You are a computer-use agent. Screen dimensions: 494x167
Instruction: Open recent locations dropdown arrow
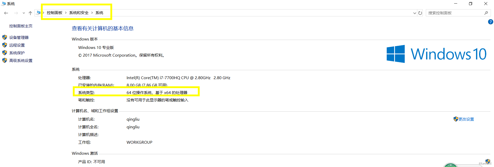coord(24,13)
